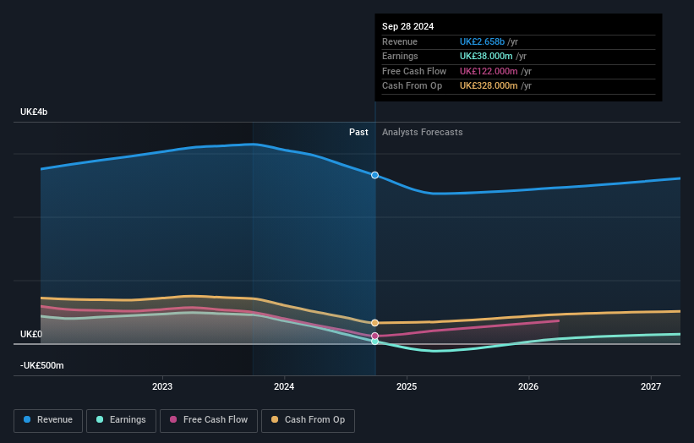Toggle the Cash From Op legend button
694x443 pixels.
[x=308, y=420]
